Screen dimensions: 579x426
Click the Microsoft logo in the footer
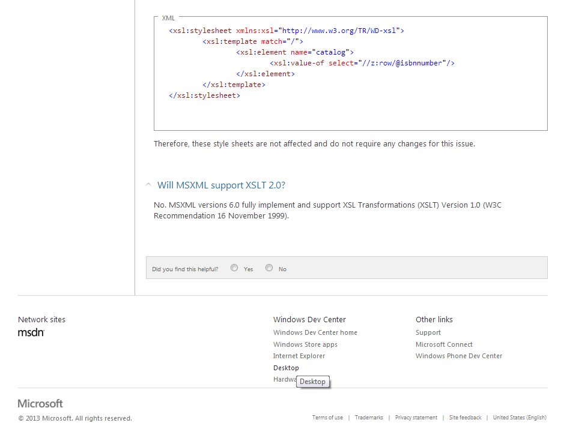(40, 403)
